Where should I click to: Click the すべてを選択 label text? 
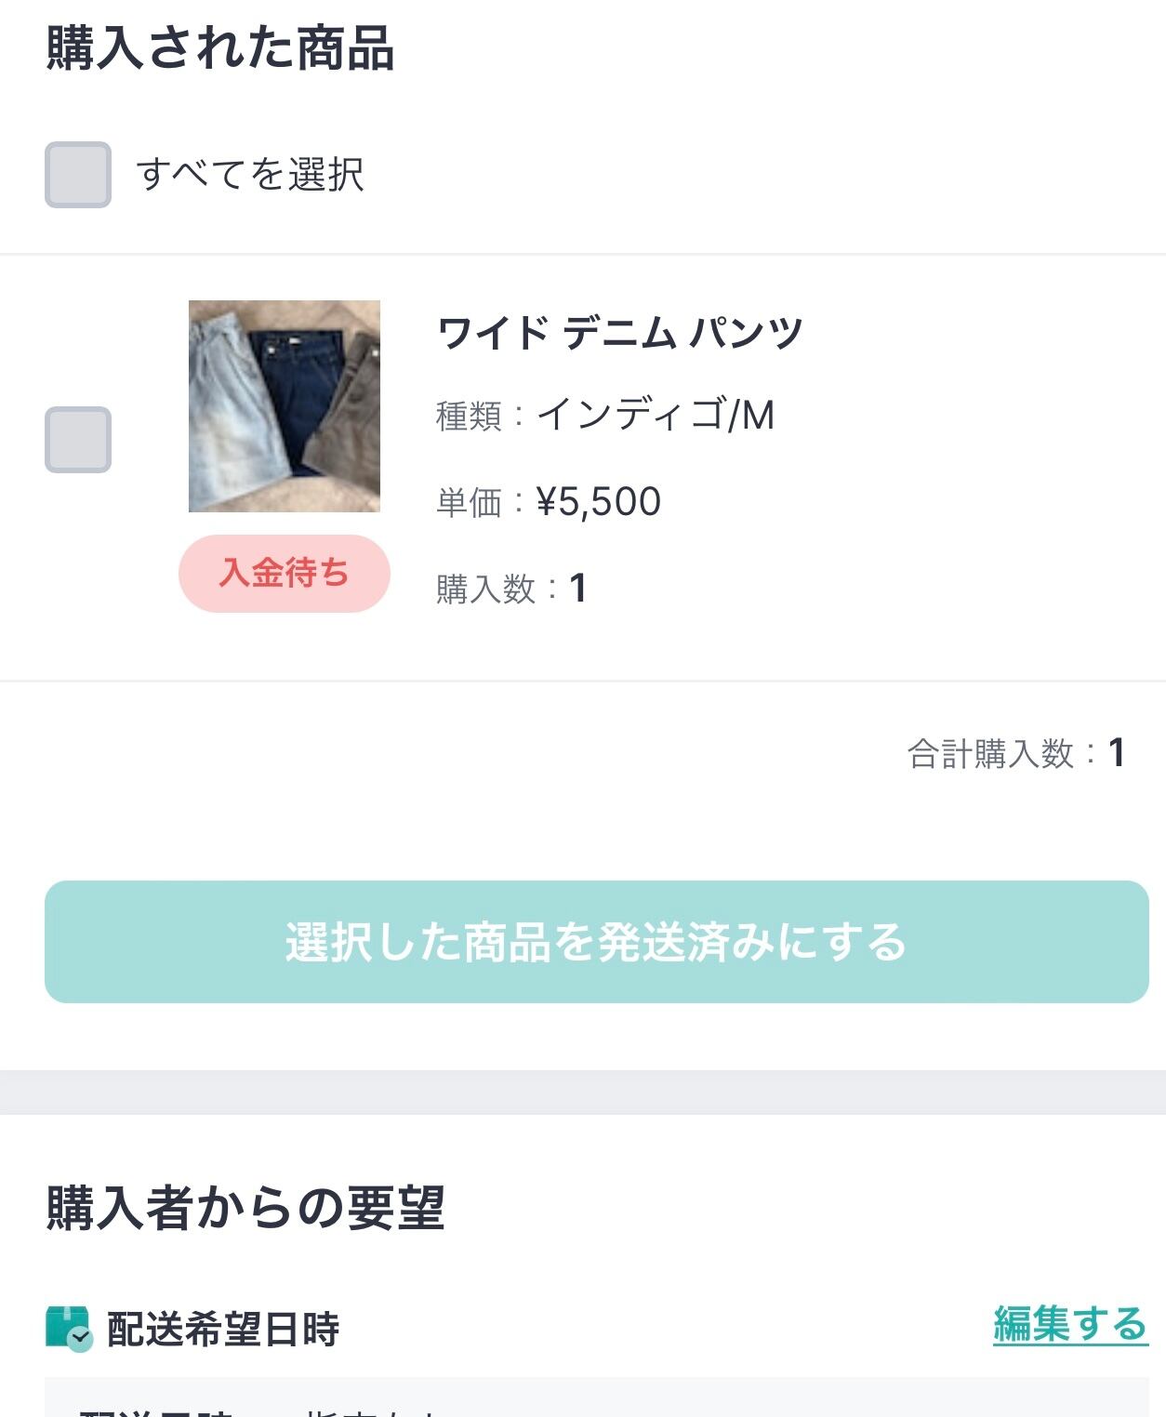tap(250, 175)
